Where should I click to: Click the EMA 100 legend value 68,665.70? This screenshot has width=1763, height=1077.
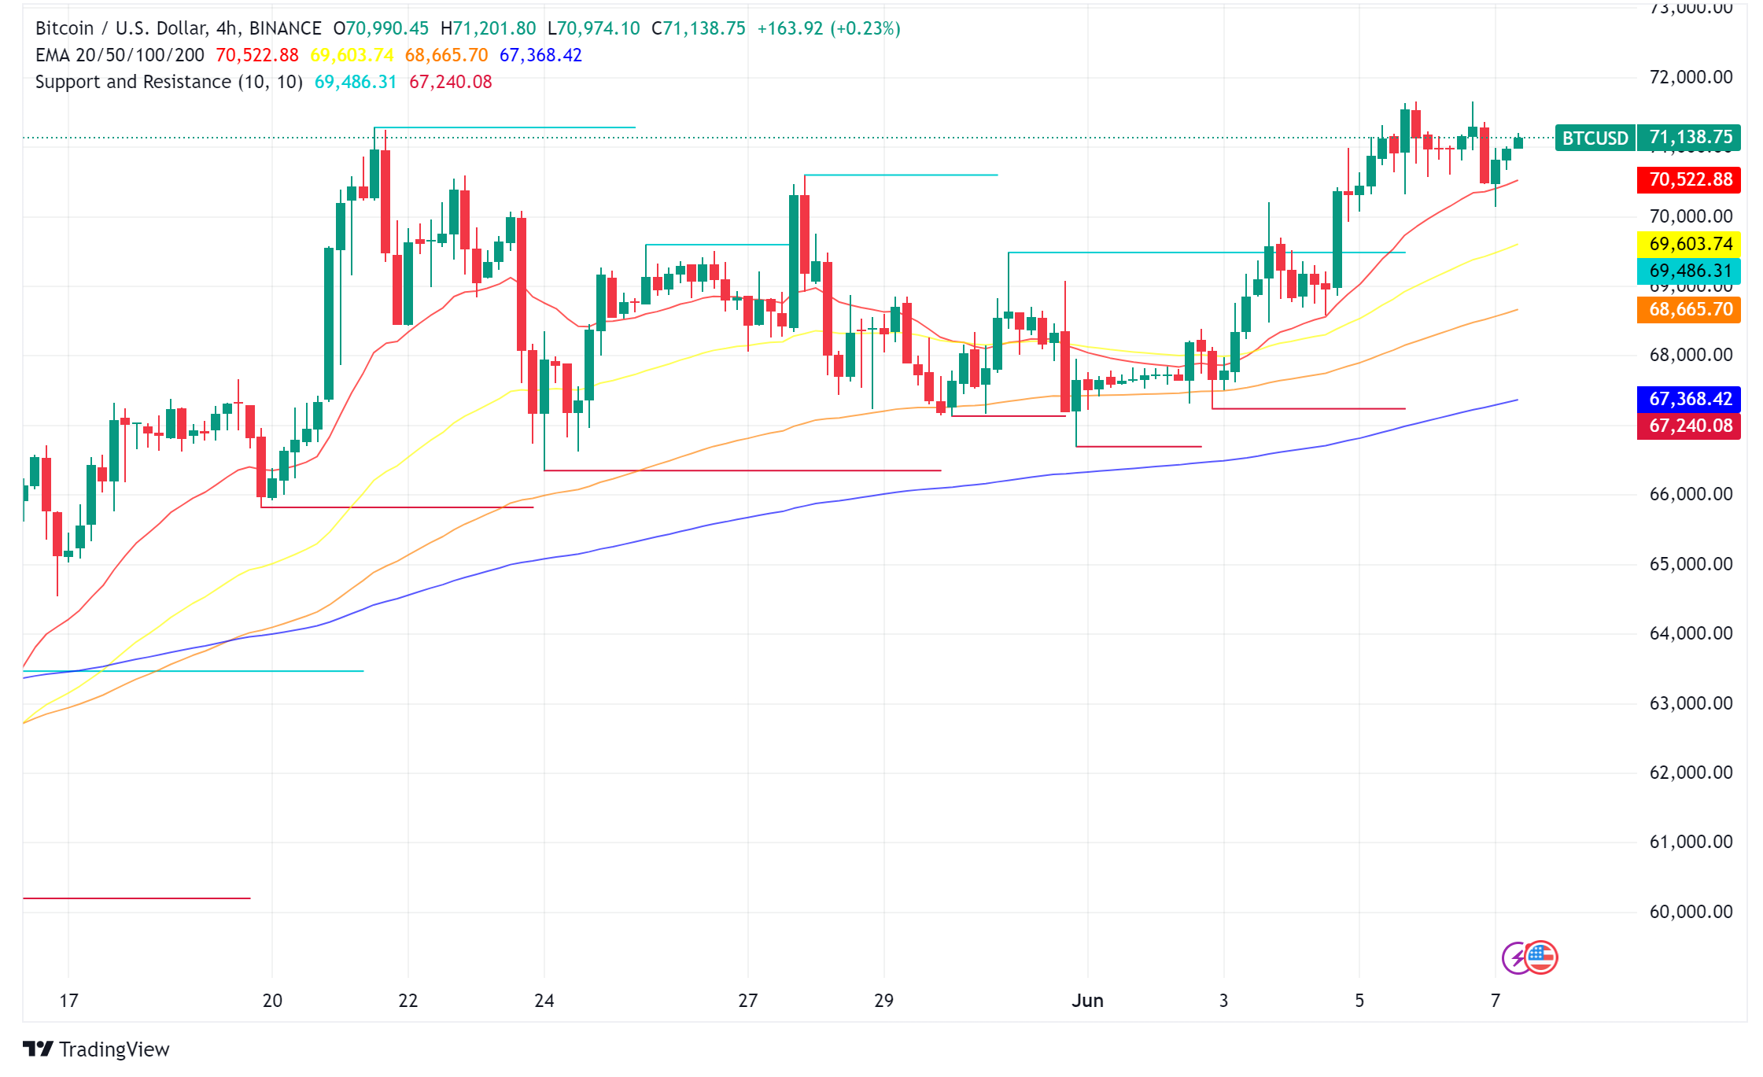[x=446, y=55]
